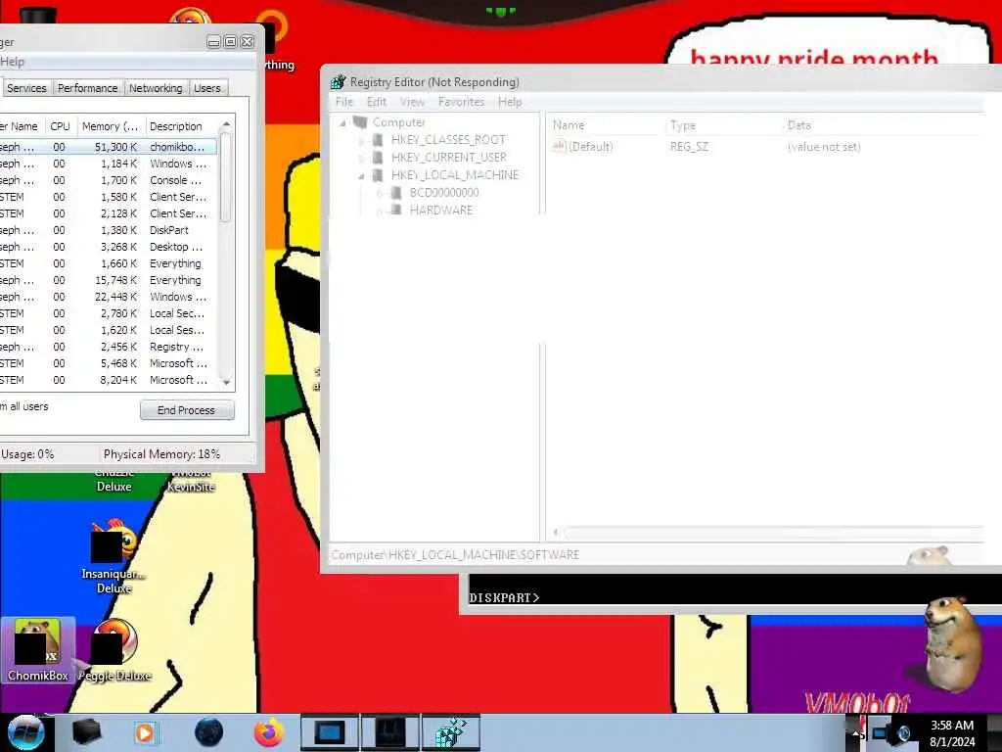1002x752 pixels.
Task: Click the DISKPART> command prompt line
Action: pyautogui.click(x=504, y=597)
